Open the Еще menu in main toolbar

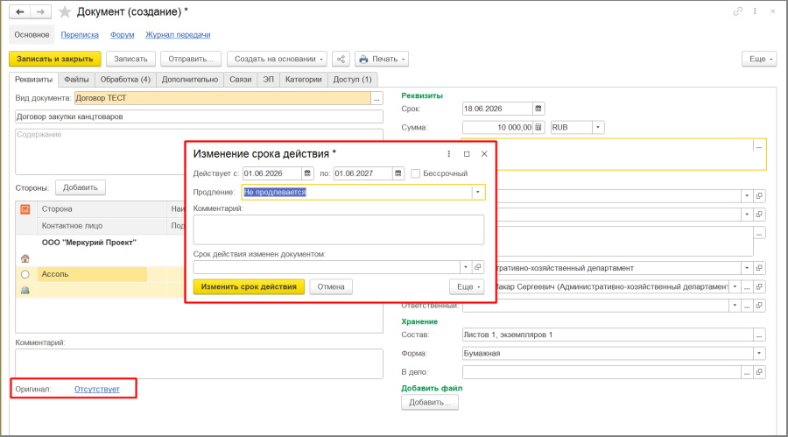(759, 59)
